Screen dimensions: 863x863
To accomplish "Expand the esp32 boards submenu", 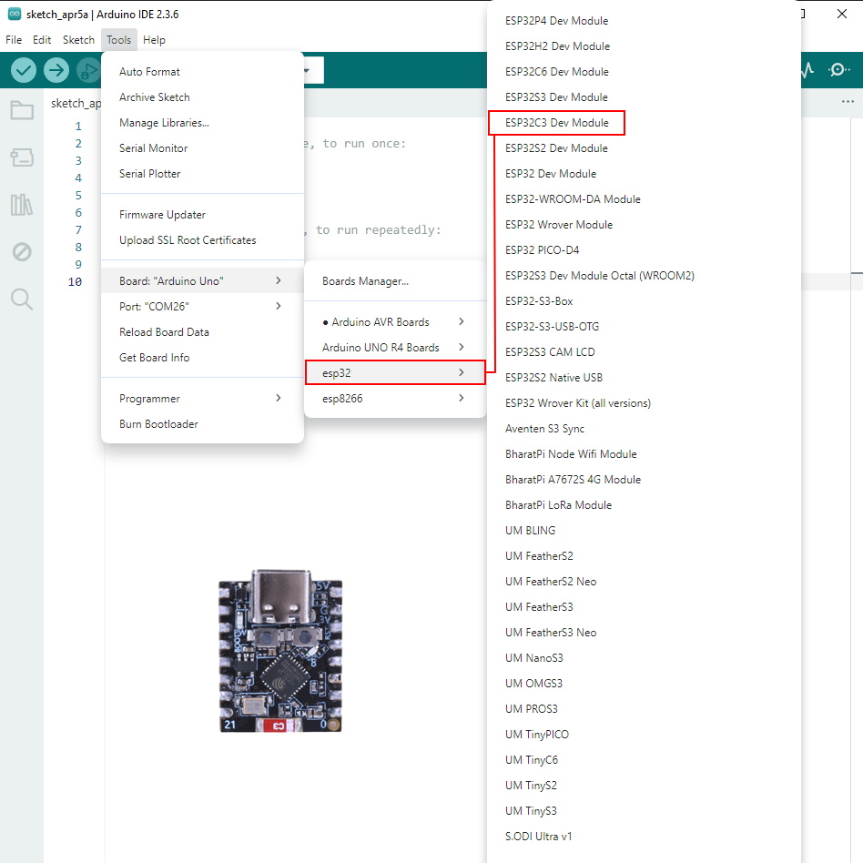I will click(395, 372).
